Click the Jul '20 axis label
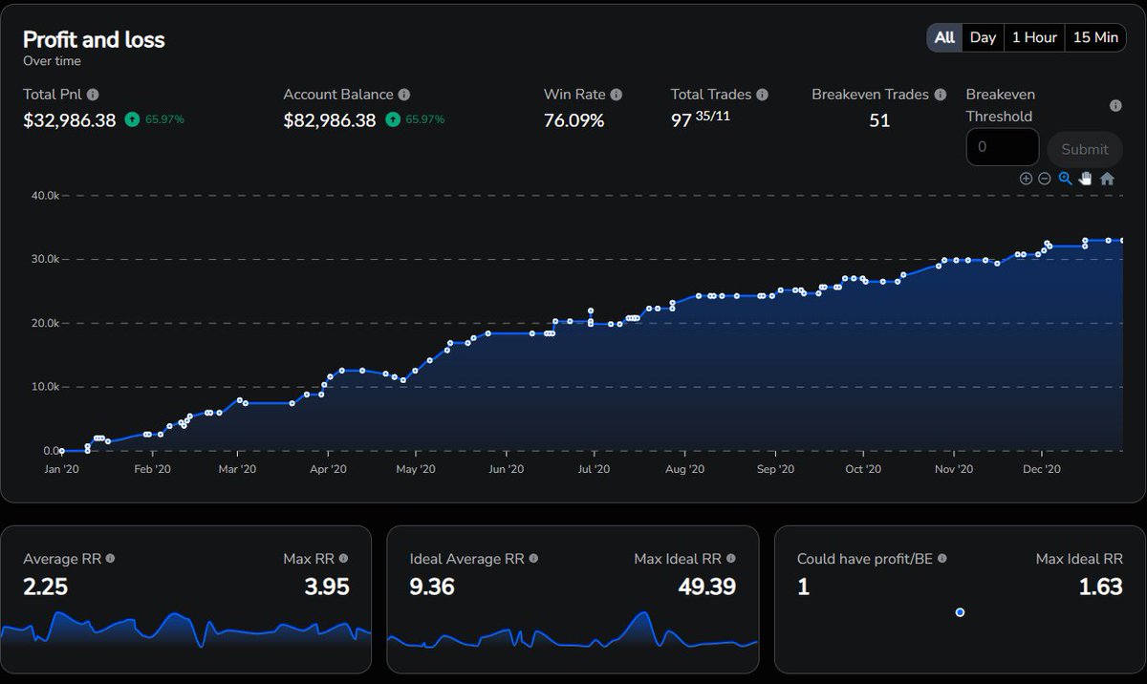 (594, 469)
